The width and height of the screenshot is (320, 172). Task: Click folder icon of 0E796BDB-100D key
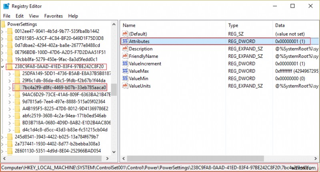tap(10, 53)
